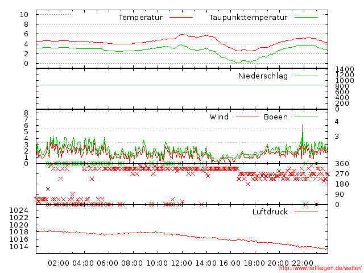
Task: Click the 200 precipitation axis value
Action: 342,104
